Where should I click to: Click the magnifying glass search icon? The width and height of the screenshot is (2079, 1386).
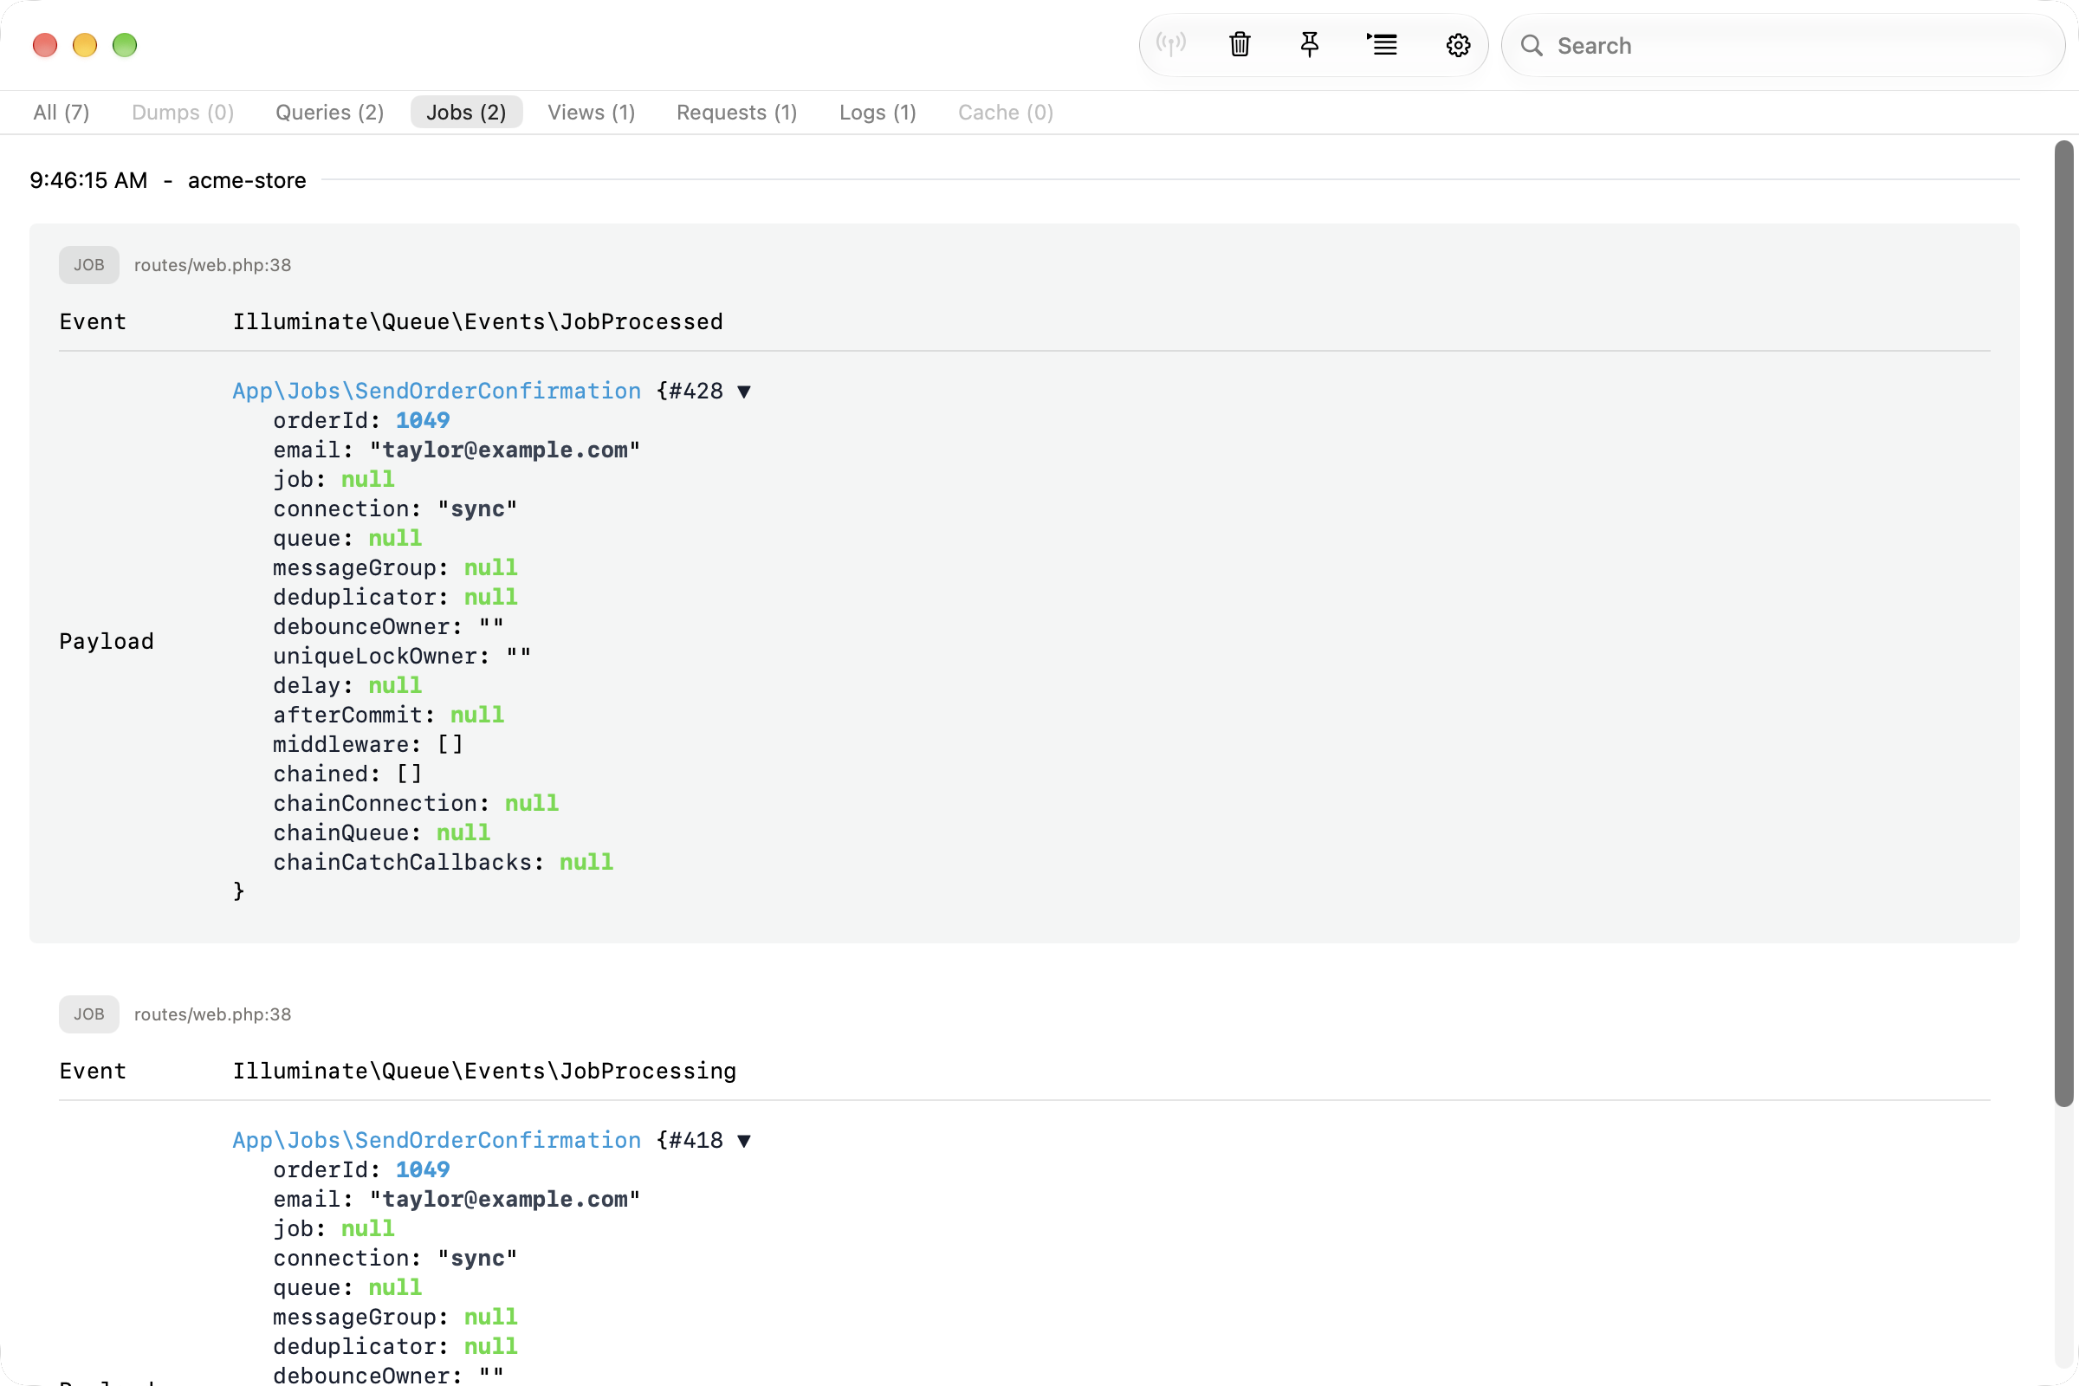click(x=1532, y=45)
